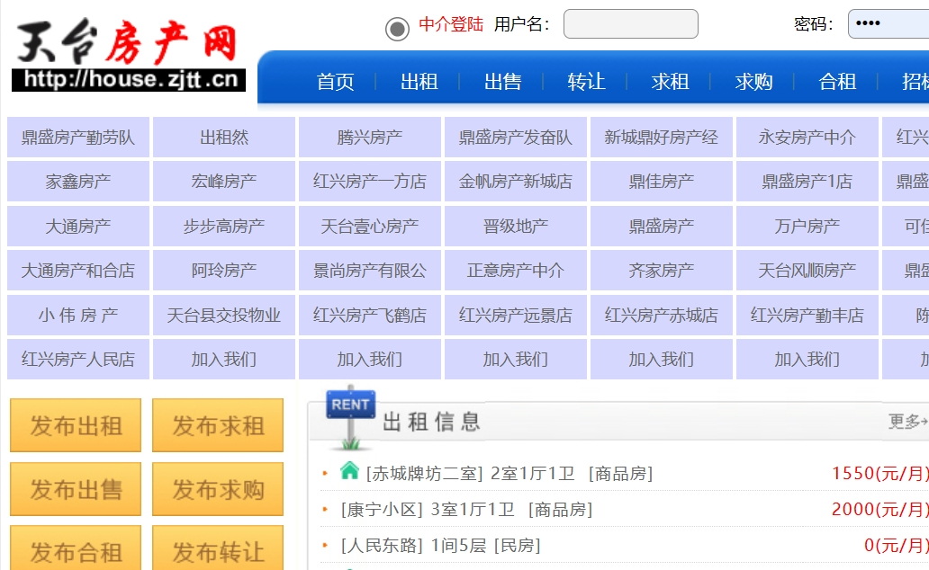
Task: Open agency link 阿玲房产
Action: click(224, 271)
